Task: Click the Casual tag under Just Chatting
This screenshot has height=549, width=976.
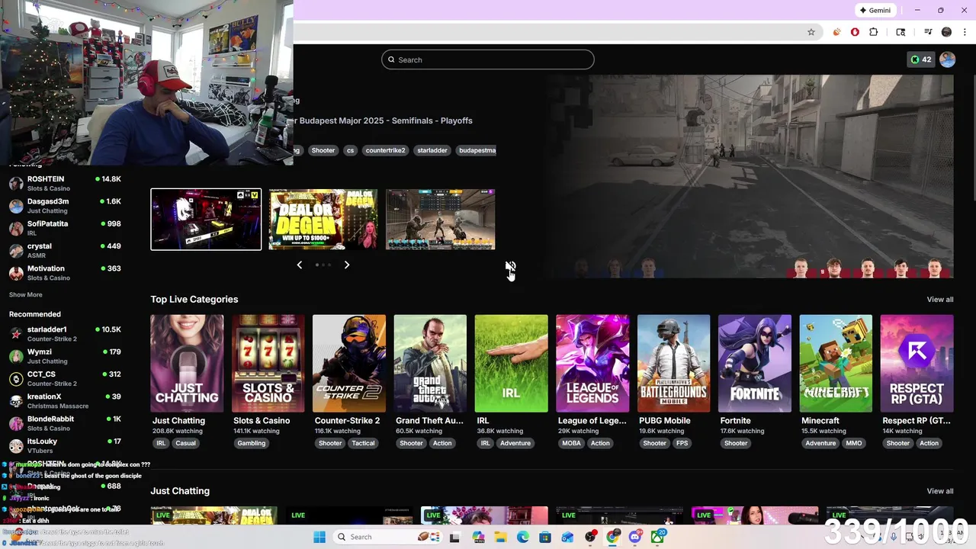Action: tap(185, 443)
